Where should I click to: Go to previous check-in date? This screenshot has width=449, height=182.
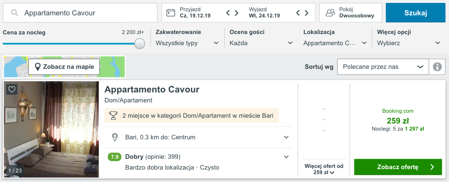[228, 13]
